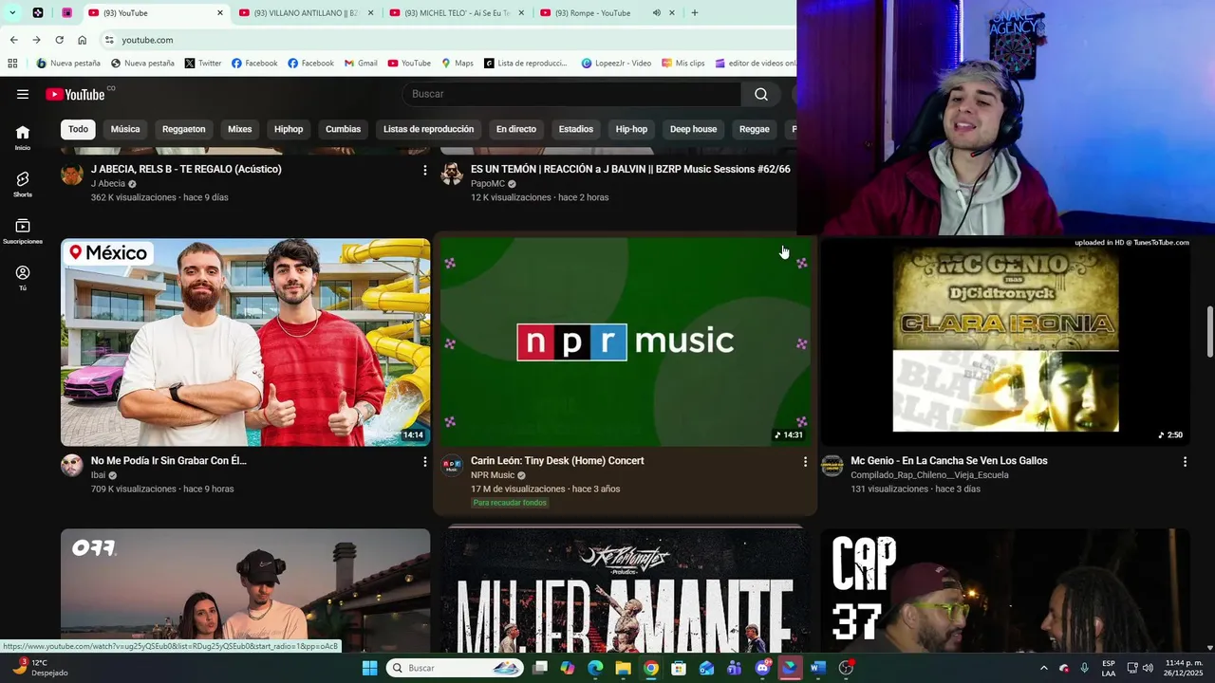Open the taskbar volume speaker icon
Image resolution: width=1215 pixels, height=683 pixels.
(1148, 668)
